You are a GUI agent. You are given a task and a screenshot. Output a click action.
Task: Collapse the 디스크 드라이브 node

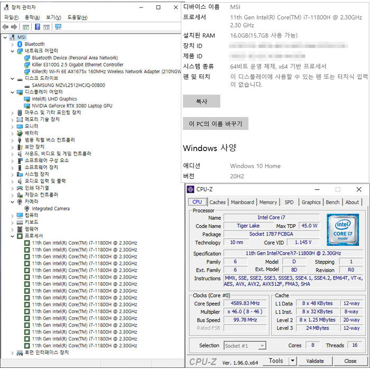(x=13, y=79)
